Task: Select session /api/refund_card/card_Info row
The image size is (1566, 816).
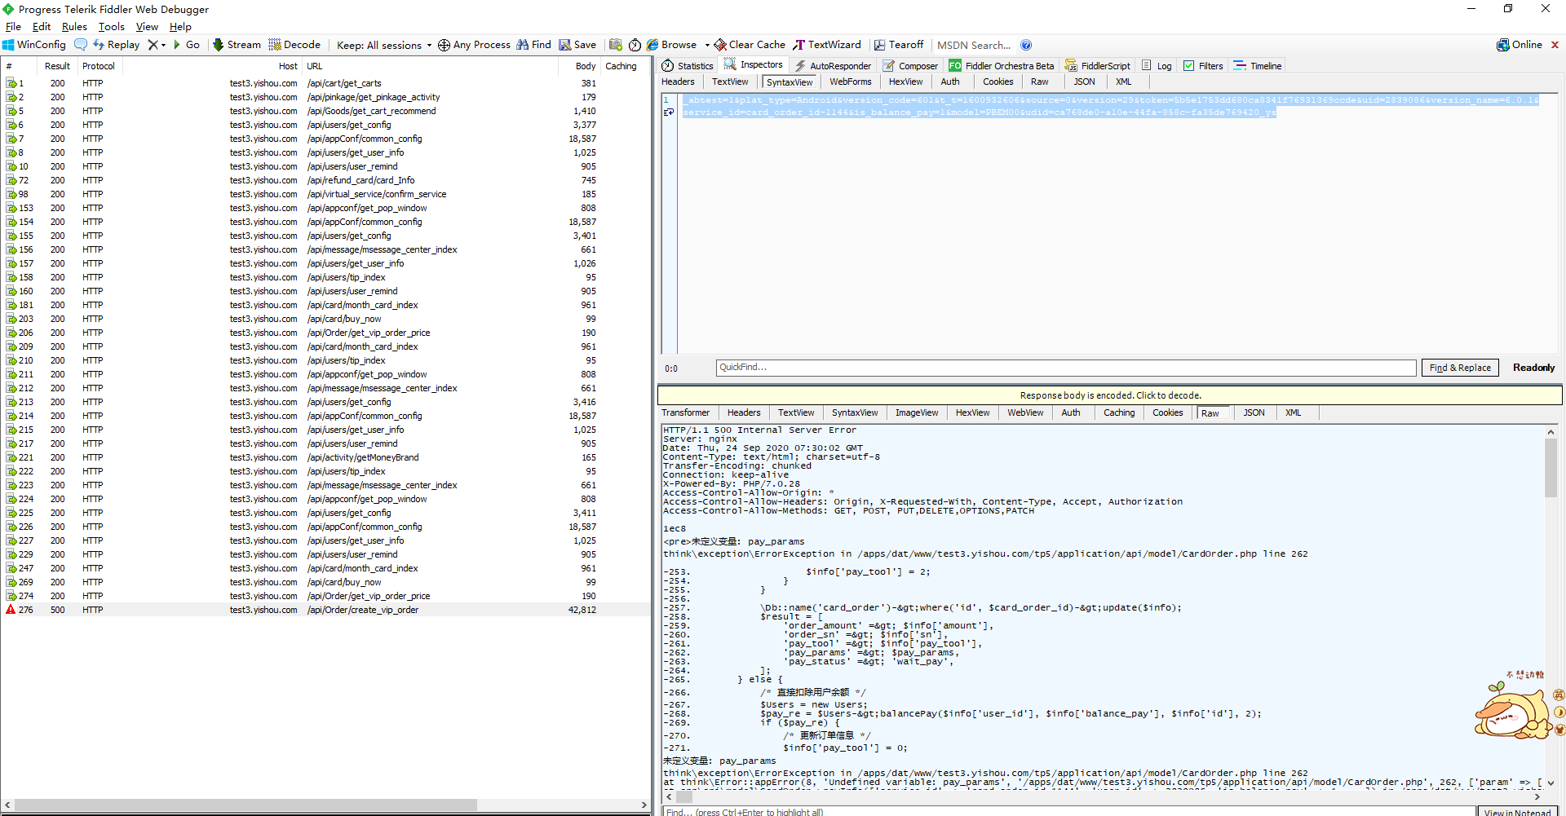Action: tap(325, 180)
